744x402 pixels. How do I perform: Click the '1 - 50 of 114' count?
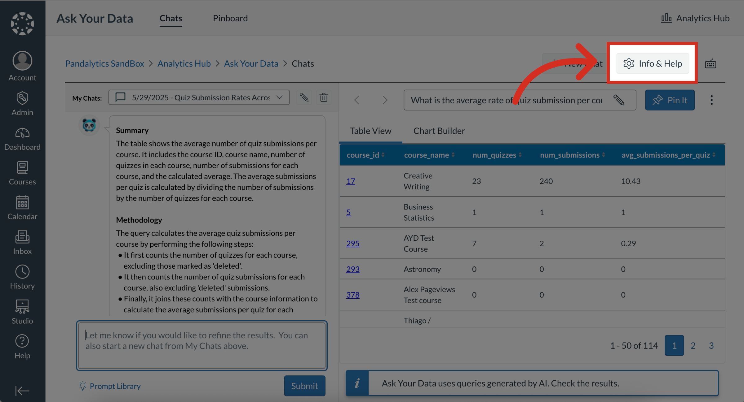[x=634, y=345]
